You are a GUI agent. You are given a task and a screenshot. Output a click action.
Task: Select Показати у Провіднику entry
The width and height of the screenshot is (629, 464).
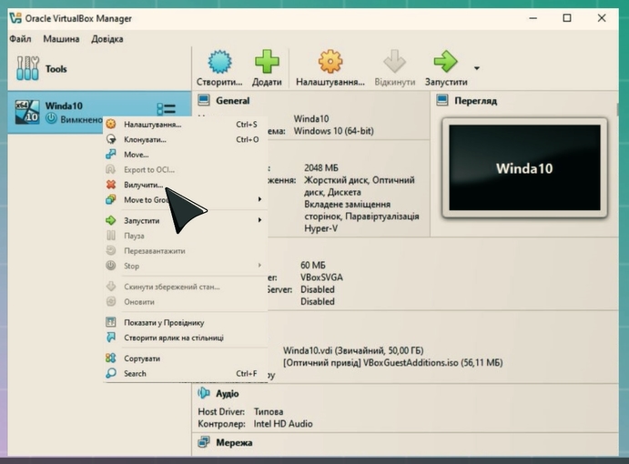click(x=185, y=322)
